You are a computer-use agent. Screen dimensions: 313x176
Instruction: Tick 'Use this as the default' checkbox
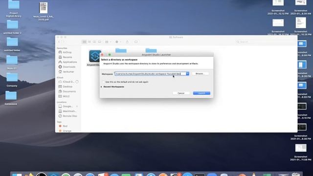[103, 82]
